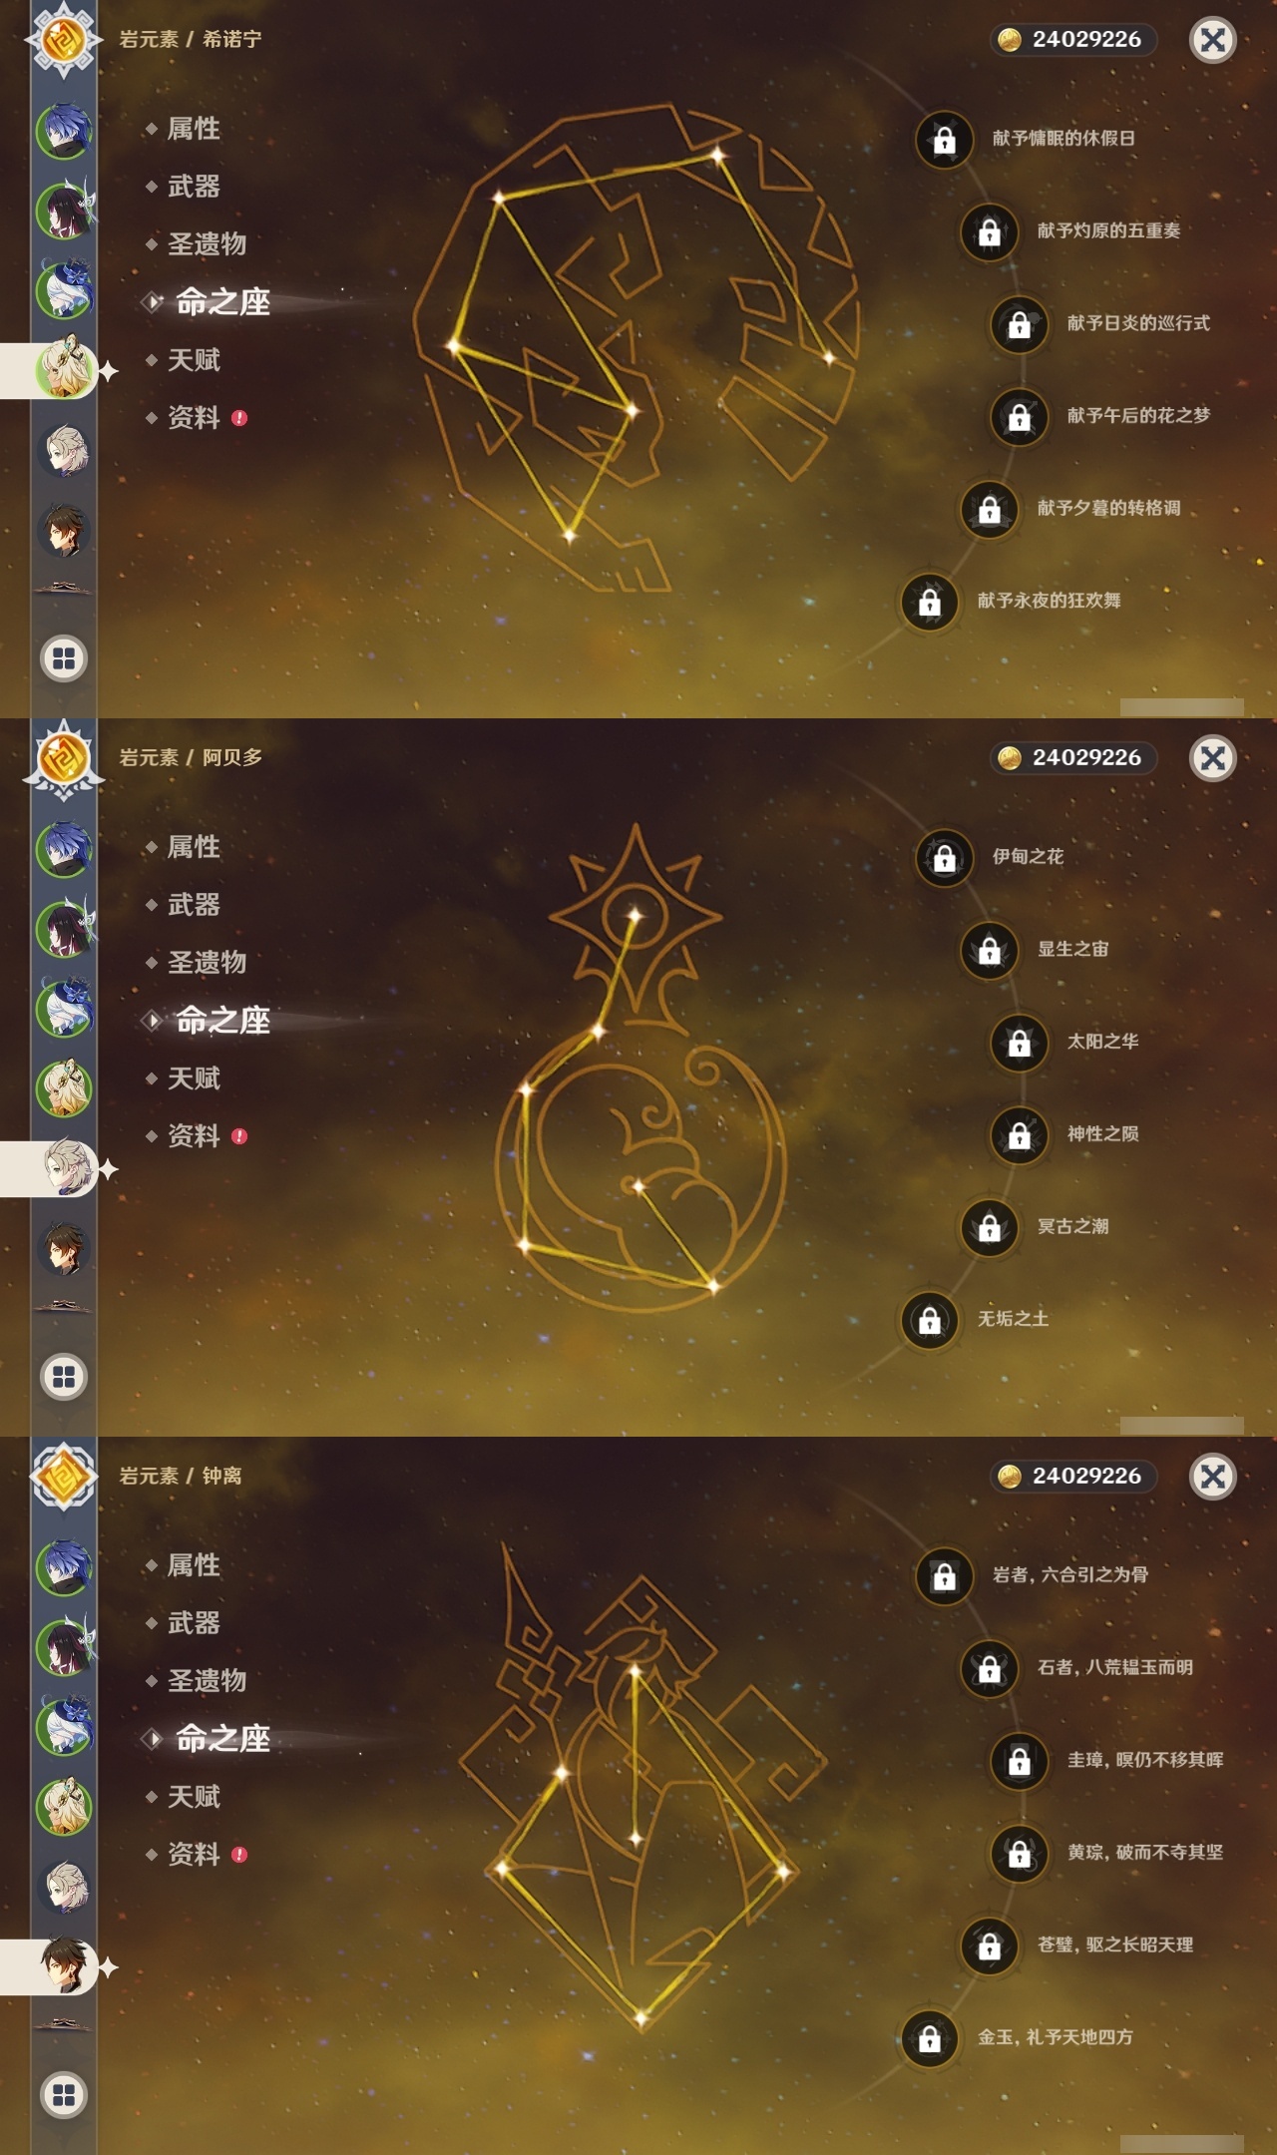The height and width of the screenshot is (2155, 1277).
Task: Open locked constellation 伊甸之花
Action: [x=944, y=857]
